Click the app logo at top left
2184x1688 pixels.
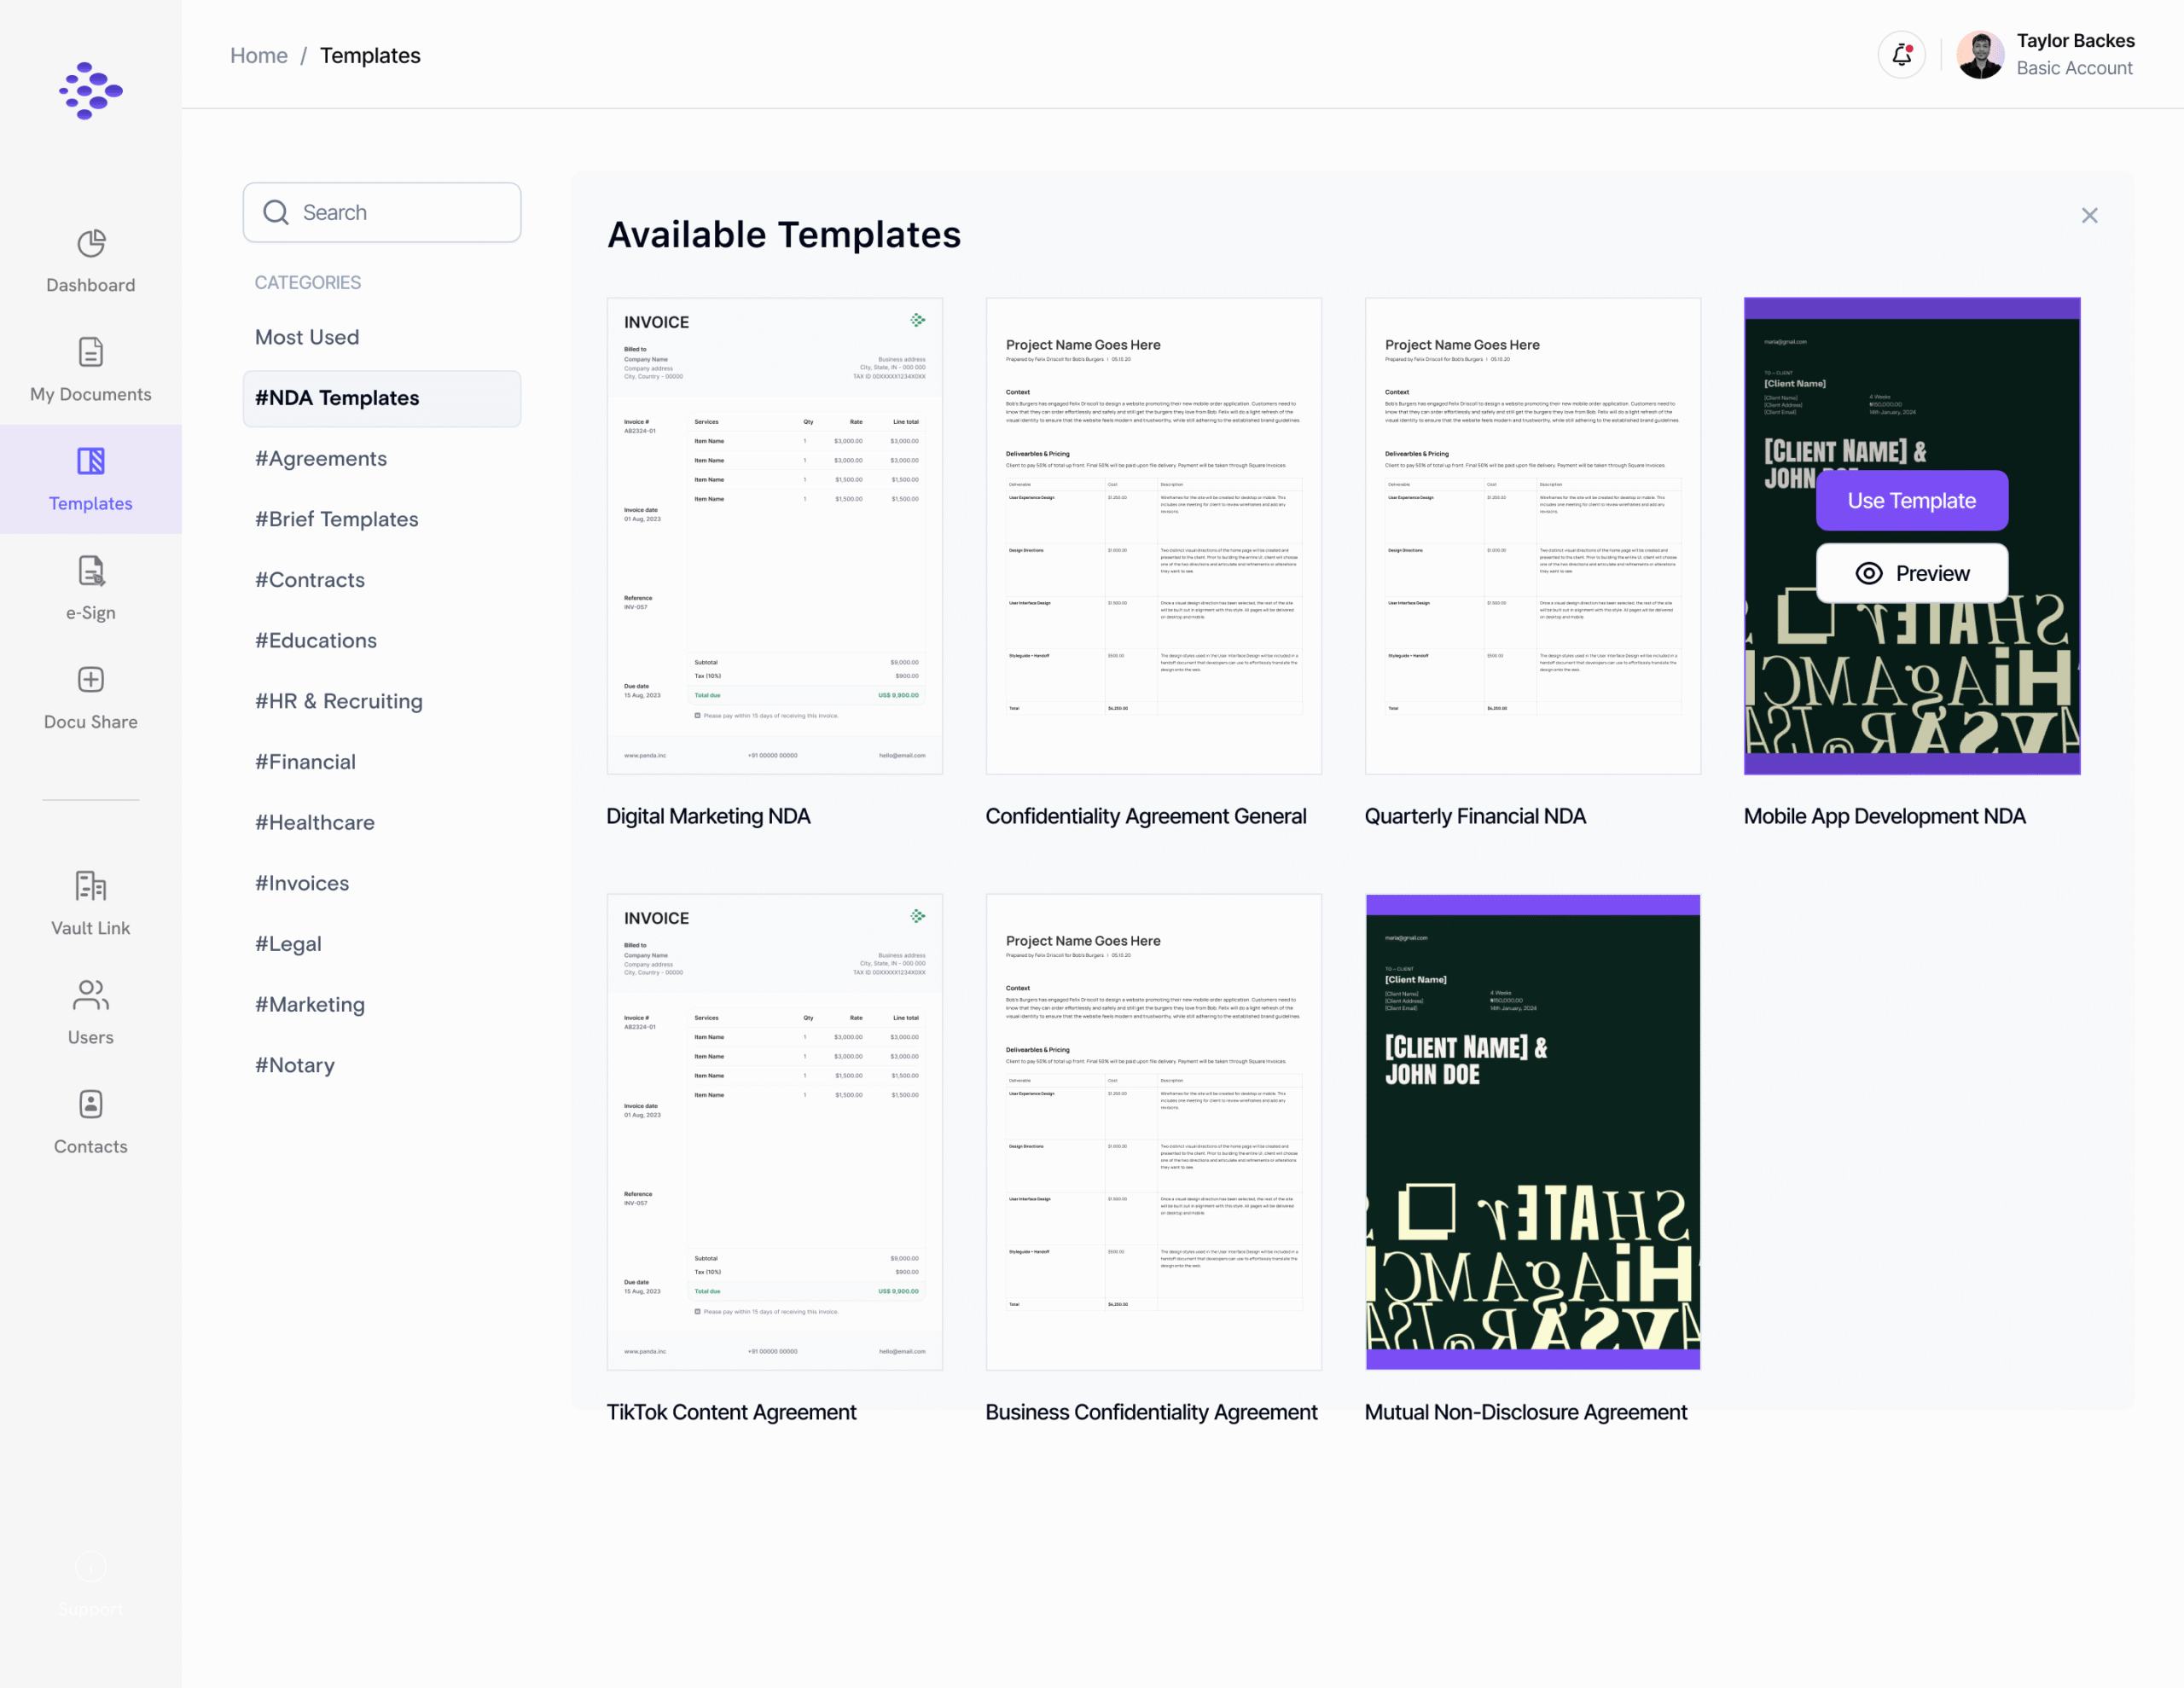pyautogui.click(x=90, y=90)
